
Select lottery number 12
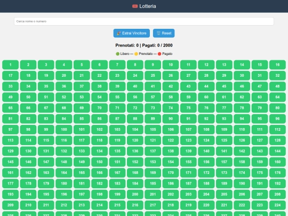point(206,65)
